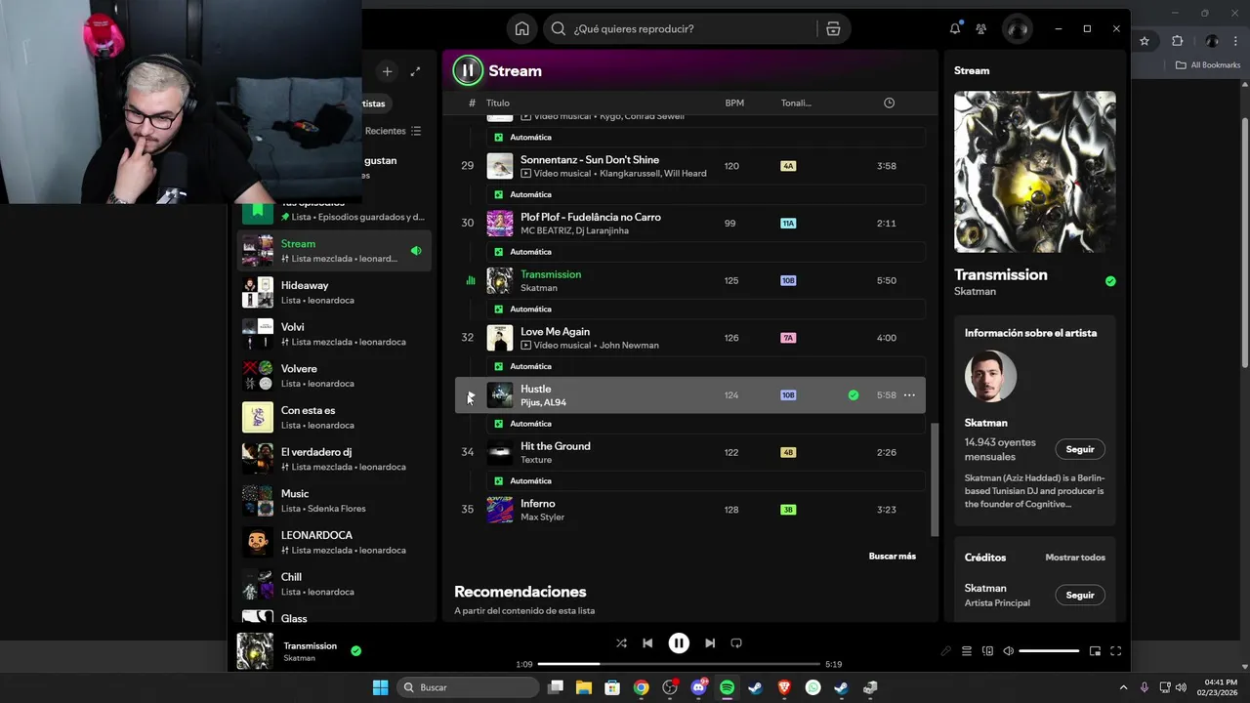The width and height of the screenshot is (1250, 703).
Task: Sort tracks by the Tonalidad column
Action: coord(796,103)
